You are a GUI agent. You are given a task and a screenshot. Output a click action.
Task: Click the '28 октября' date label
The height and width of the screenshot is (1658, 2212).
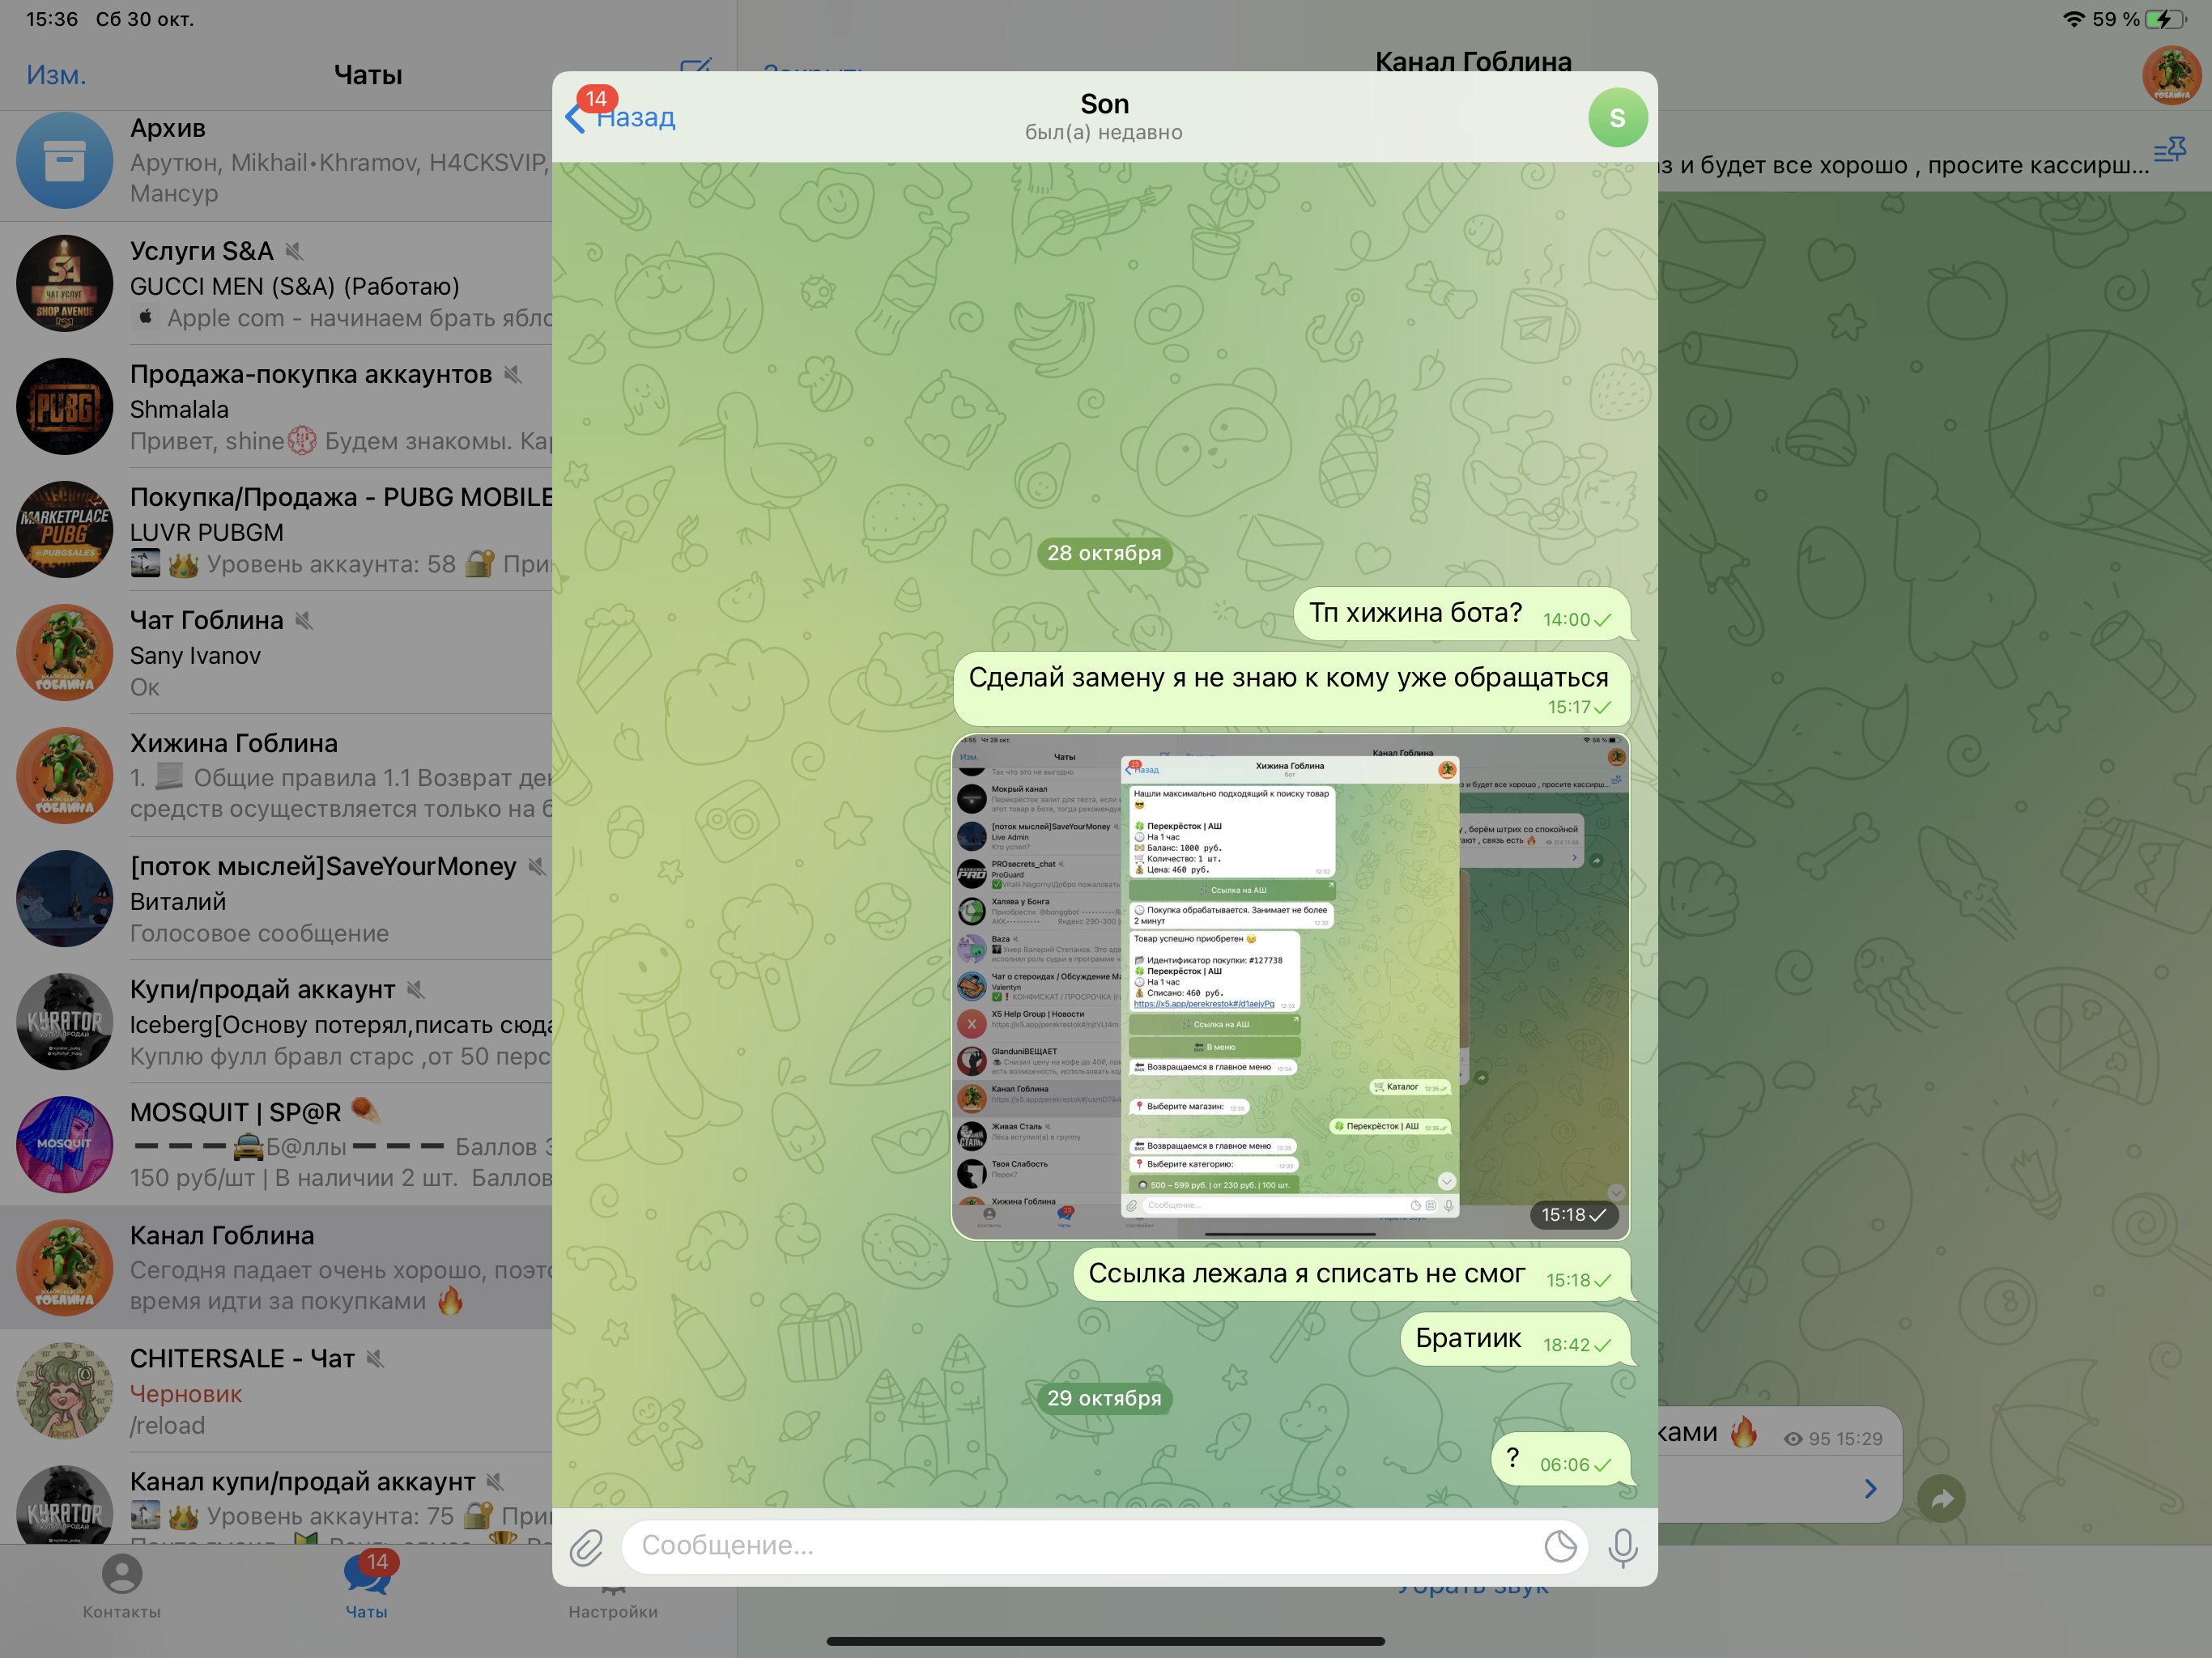(1104, 553)
